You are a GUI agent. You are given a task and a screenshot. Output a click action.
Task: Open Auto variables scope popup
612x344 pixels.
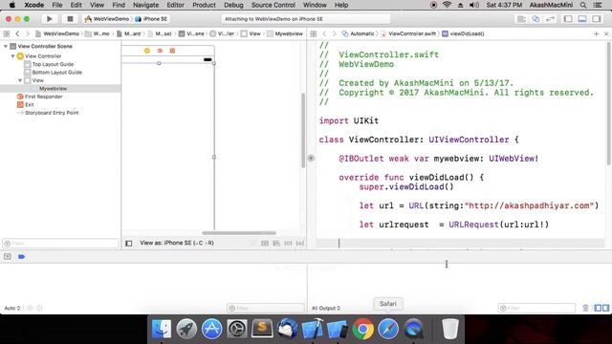pyautogui.click(x=12, y=308)
